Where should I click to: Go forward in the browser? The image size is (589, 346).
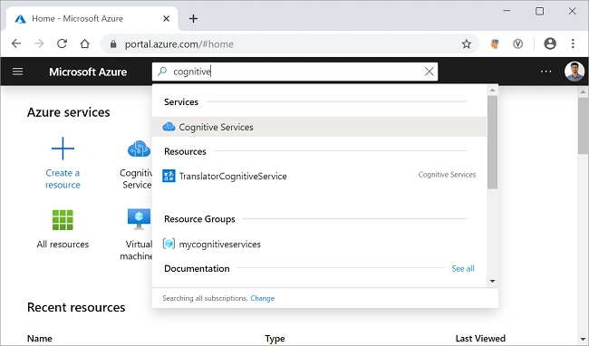(x=39, y=43)
